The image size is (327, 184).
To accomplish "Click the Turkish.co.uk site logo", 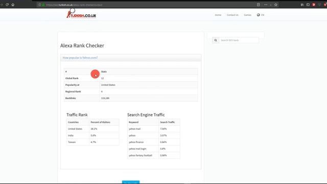I will (x=81, y=14).
